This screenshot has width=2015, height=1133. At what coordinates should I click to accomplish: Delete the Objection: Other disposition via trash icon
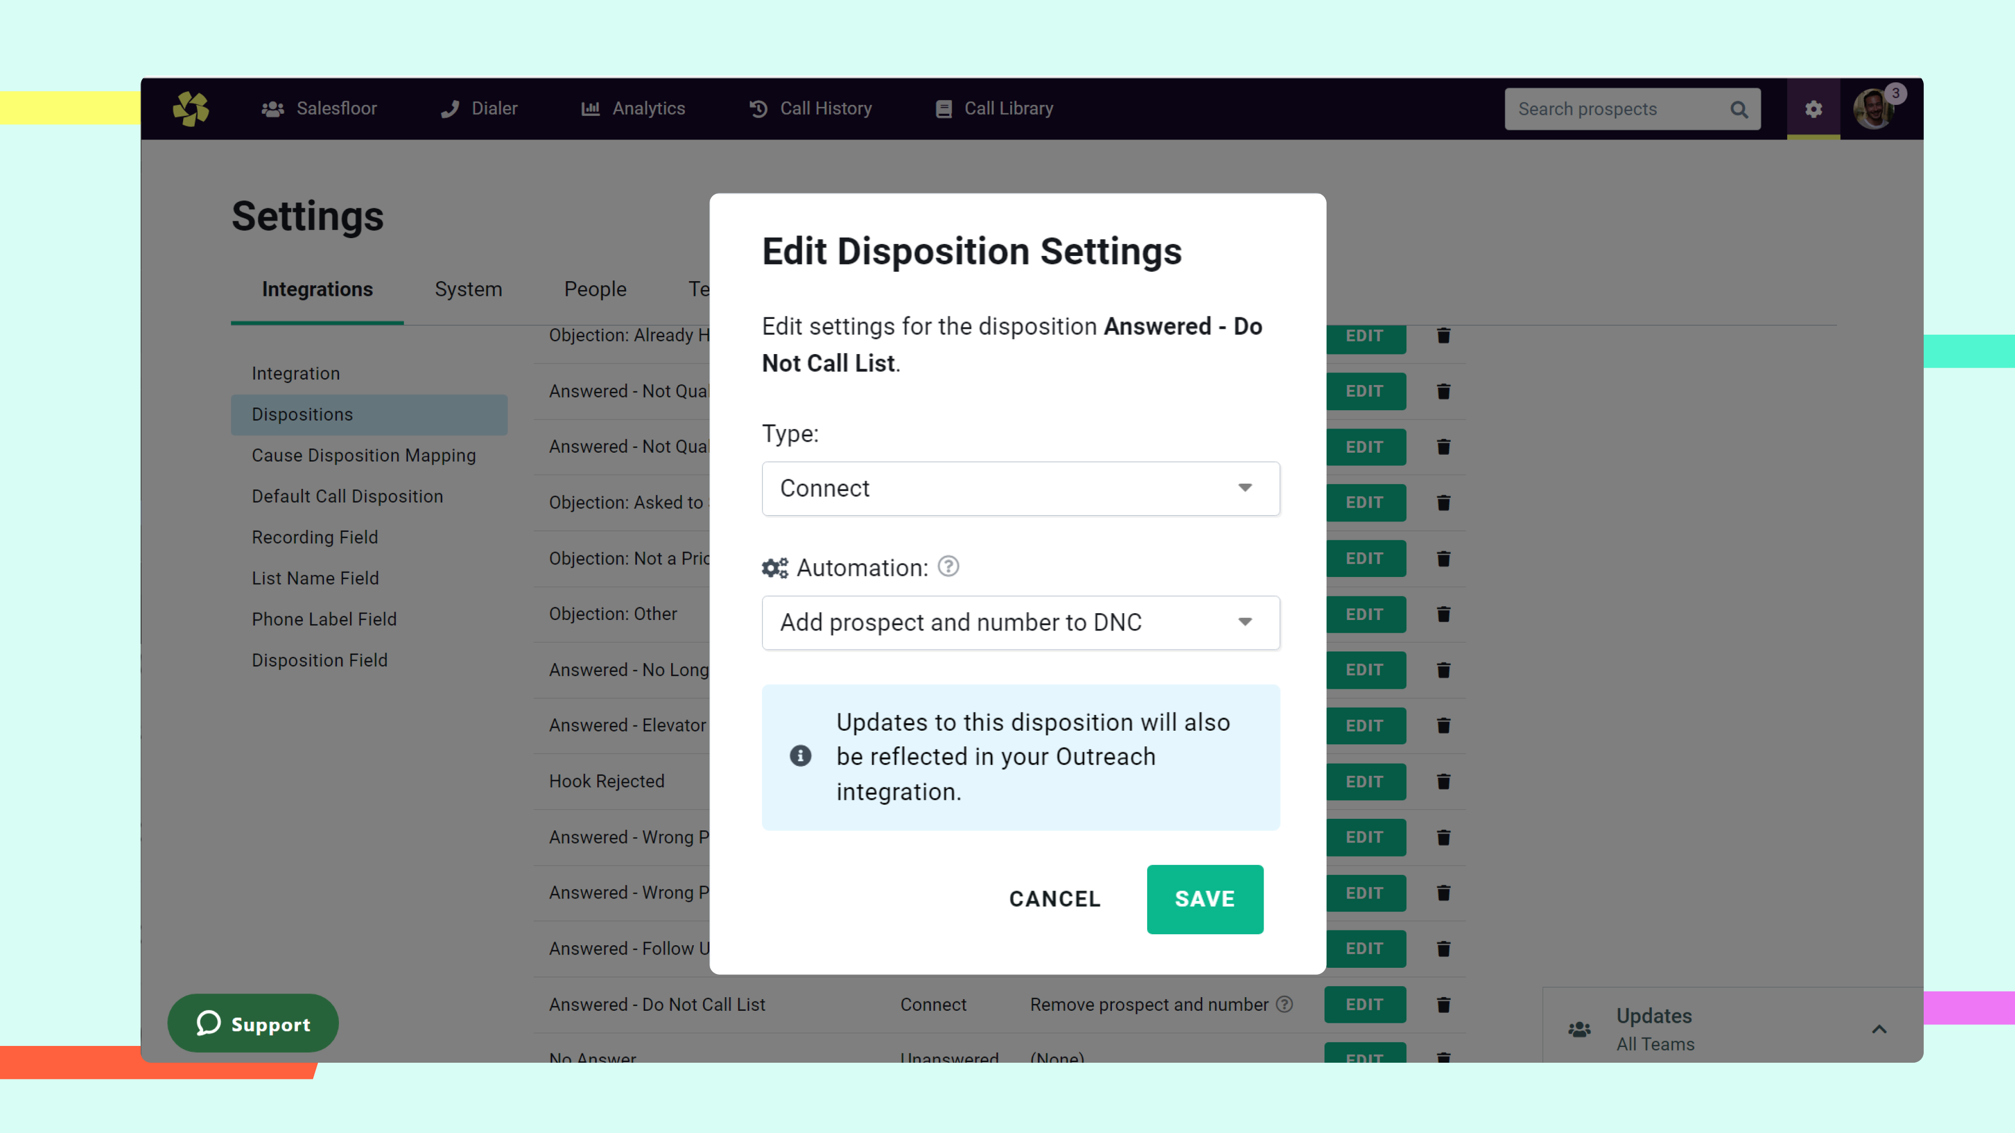(x=1443, y=614)
